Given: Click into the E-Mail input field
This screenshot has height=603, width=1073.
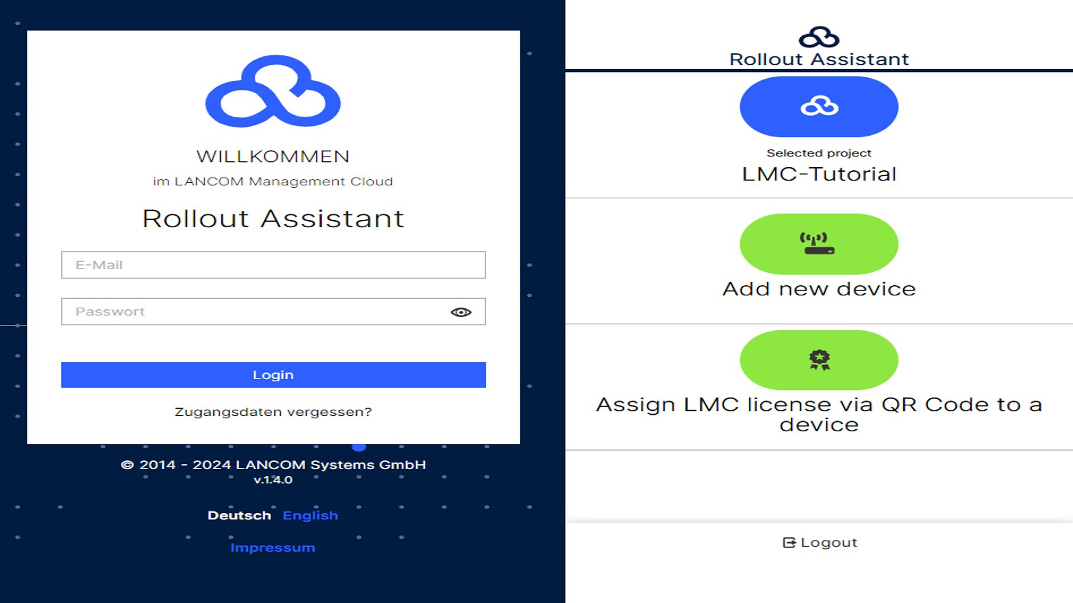Looking at the screenshot, I should point(273,265).
